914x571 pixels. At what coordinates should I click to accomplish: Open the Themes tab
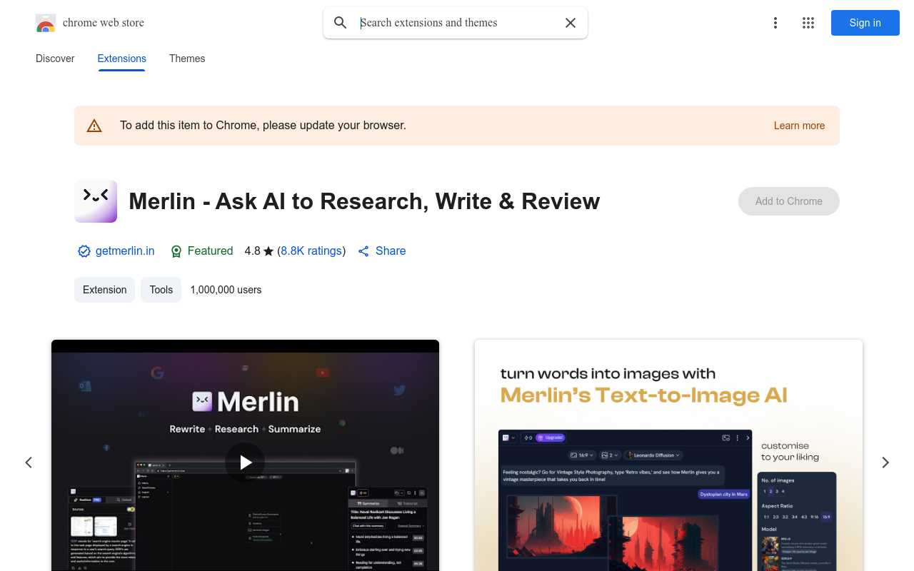[187, 59]
